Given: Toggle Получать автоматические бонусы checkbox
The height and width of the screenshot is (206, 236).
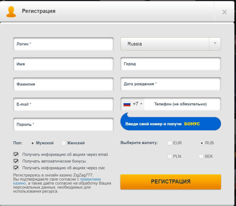Looking at the screenshot, I should click(16, 161).
